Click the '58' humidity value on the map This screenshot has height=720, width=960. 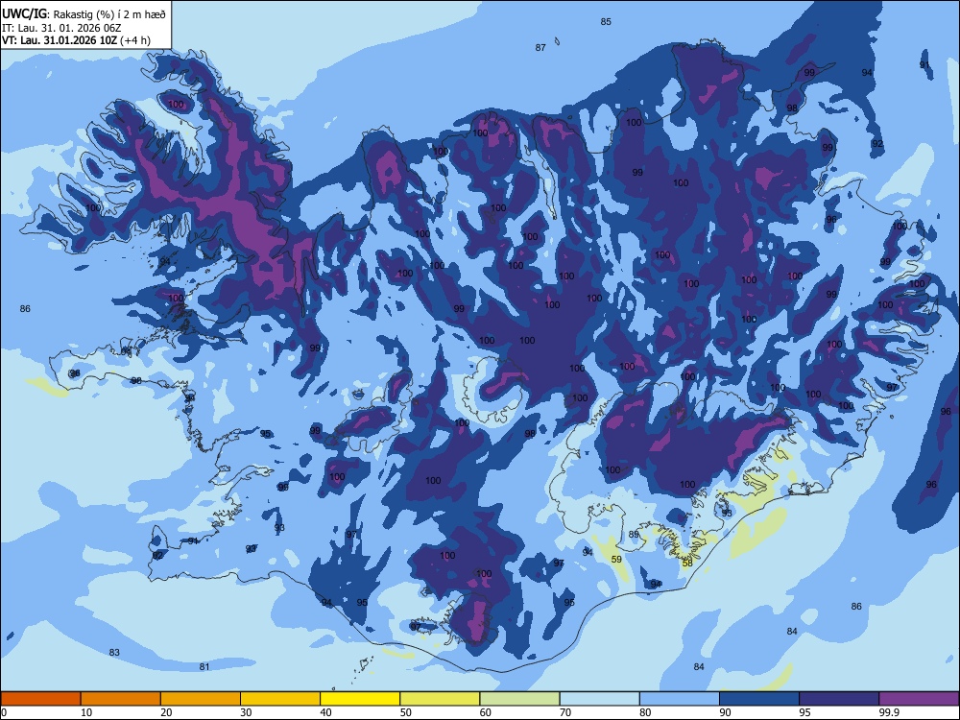click(x=687, y=564)
